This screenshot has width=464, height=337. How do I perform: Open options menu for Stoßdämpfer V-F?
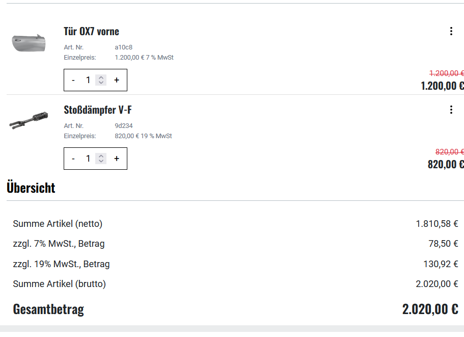[451, 110]
